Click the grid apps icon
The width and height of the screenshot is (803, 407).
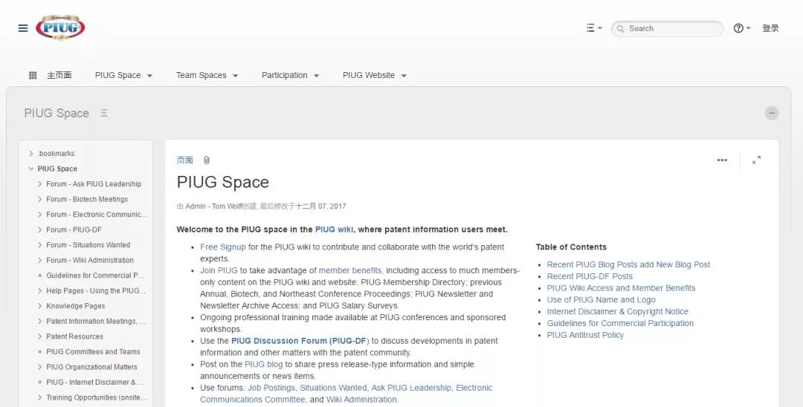point(33,75)
